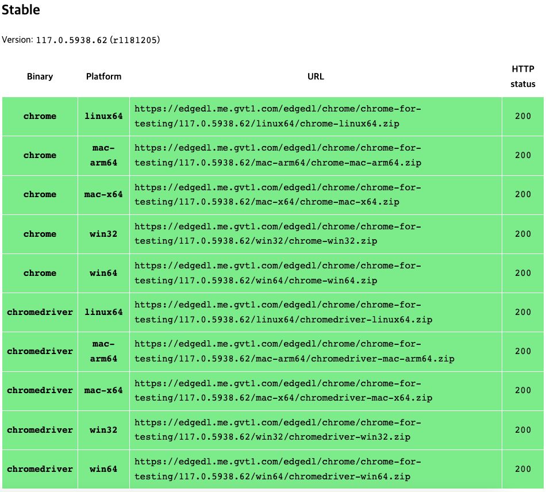
Task: Click chrome binary cell for win64
Action: tap(40, 273)
